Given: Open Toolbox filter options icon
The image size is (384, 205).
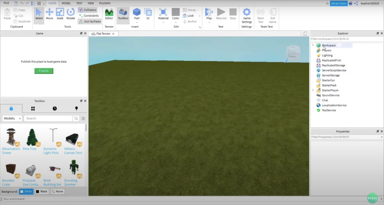Looking at the screenshot, I should (x=83, y=118).
